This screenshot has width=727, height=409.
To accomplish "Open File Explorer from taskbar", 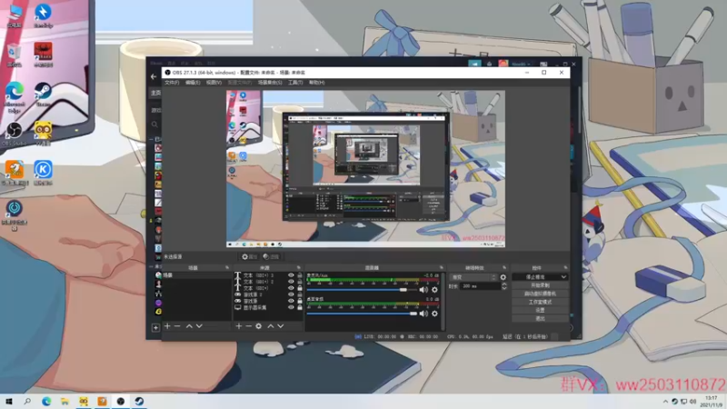I will [x=65, y=401].
